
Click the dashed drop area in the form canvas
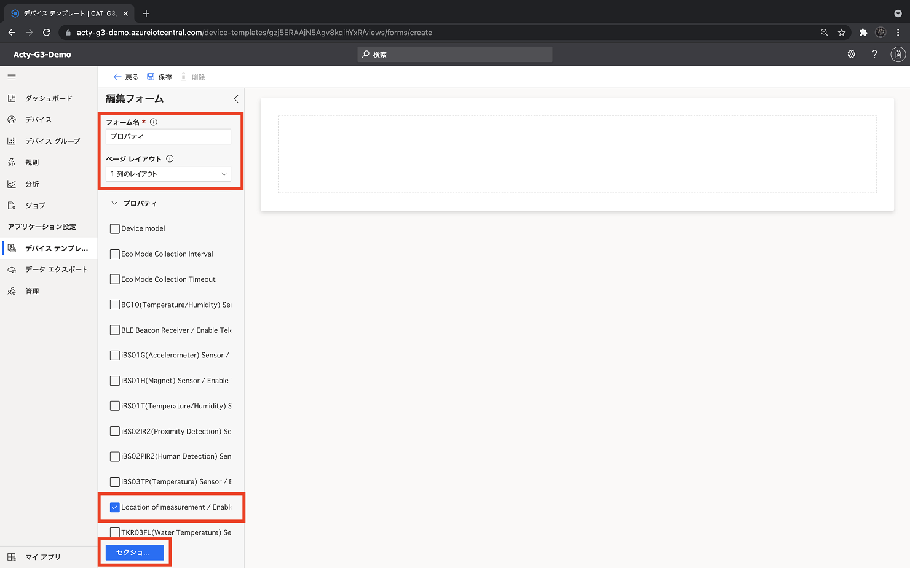pyautogui.click(x=577, y=154)
